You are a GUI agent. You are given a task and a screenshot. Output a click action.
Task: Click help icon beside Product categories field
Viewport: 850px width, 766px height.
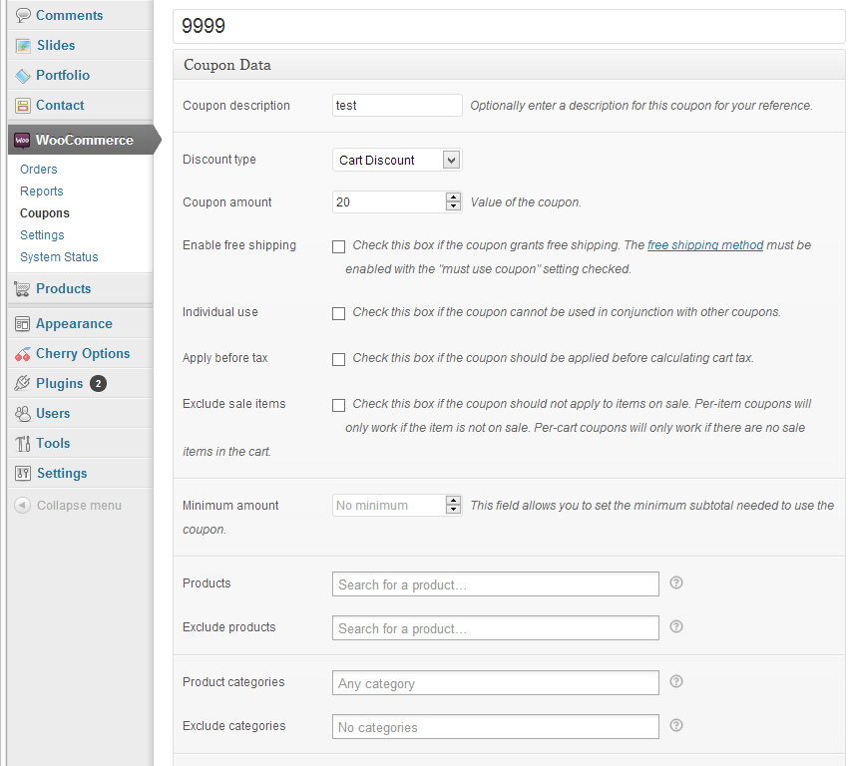coord(676,681)
